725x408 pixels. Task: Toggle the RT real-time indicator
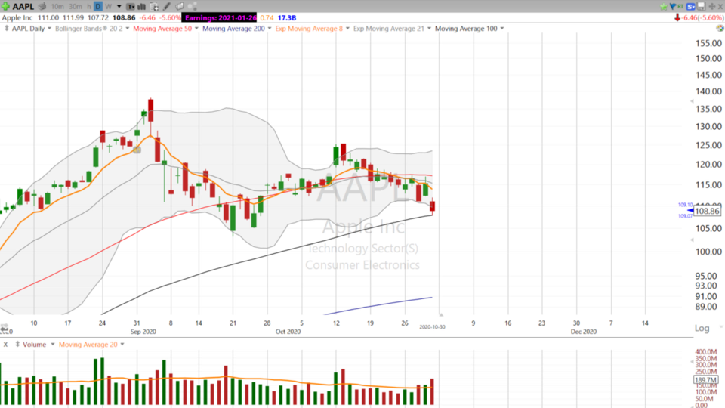click(680, 7)
